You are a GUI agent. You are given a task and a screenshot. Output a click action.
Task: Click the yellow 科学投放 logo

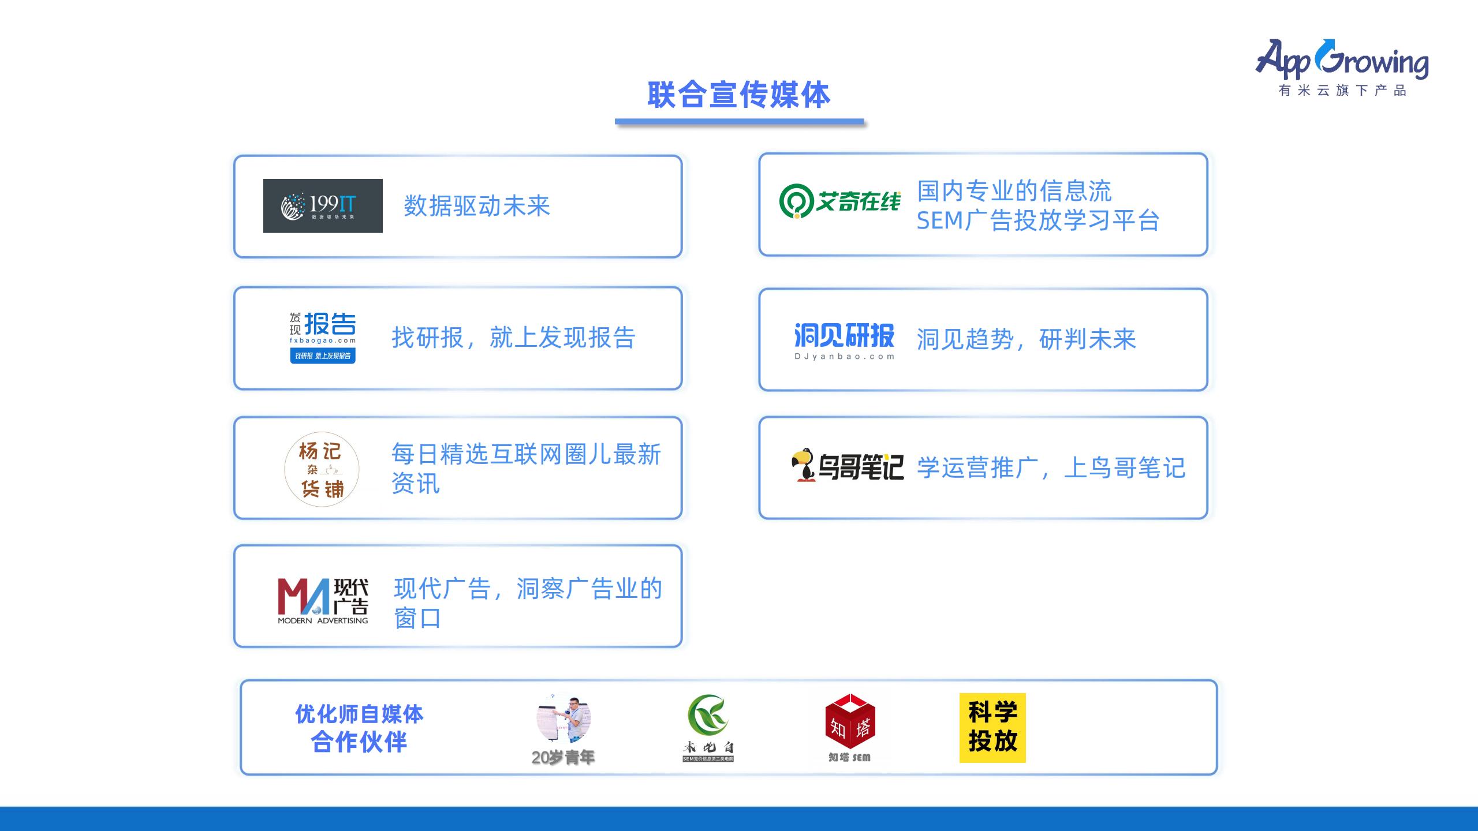[x=992, y=728]
